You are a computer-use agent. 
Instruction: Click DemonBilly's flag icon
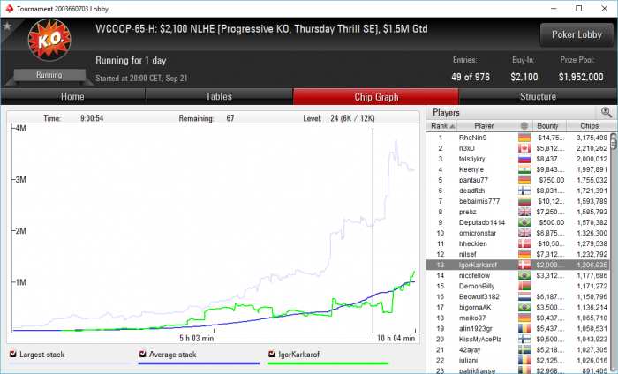pos(524,286)
